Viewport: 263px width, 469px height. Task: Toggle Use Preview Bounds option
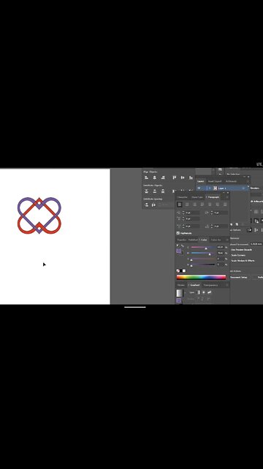pyautogui.click(x=242, y=250)
